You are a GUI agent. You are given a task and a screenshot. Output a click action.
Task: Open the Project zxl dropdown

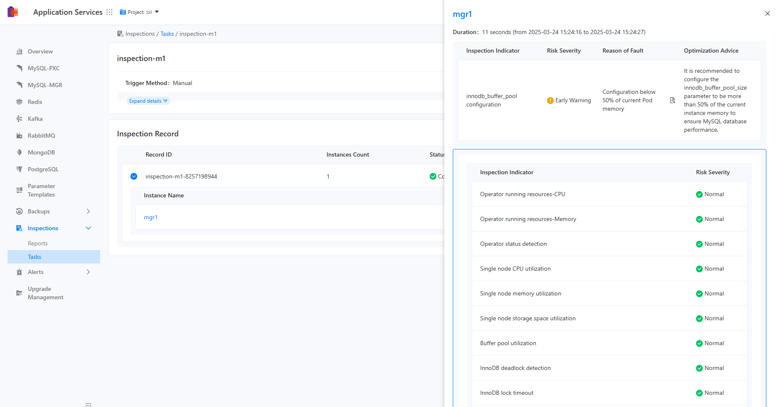click(x=139, y=12)
